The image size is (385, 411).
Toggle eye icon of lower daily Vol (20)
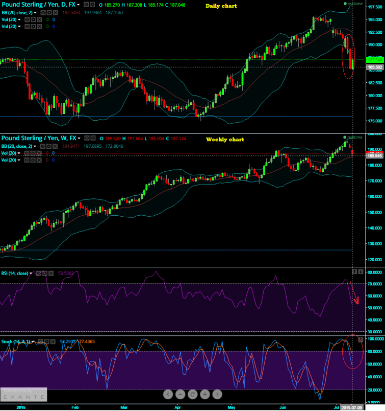[27, 27]
